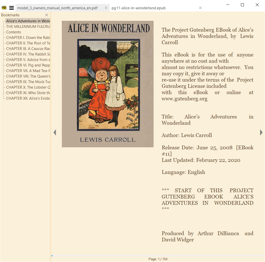Select THE MILLENNIUM FULCRUM bookmark entry
The width and height of the screenshot is (265, 262).
click(28, 27)
